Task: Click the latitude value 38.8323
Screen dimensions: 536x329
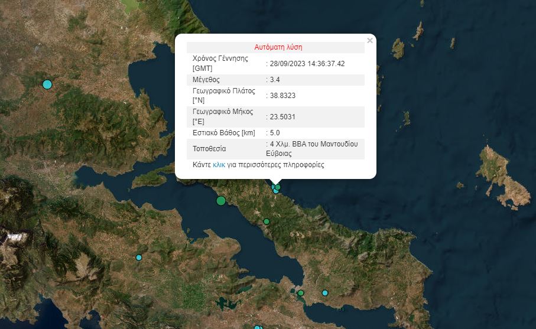Action: [x=282, y=96]
